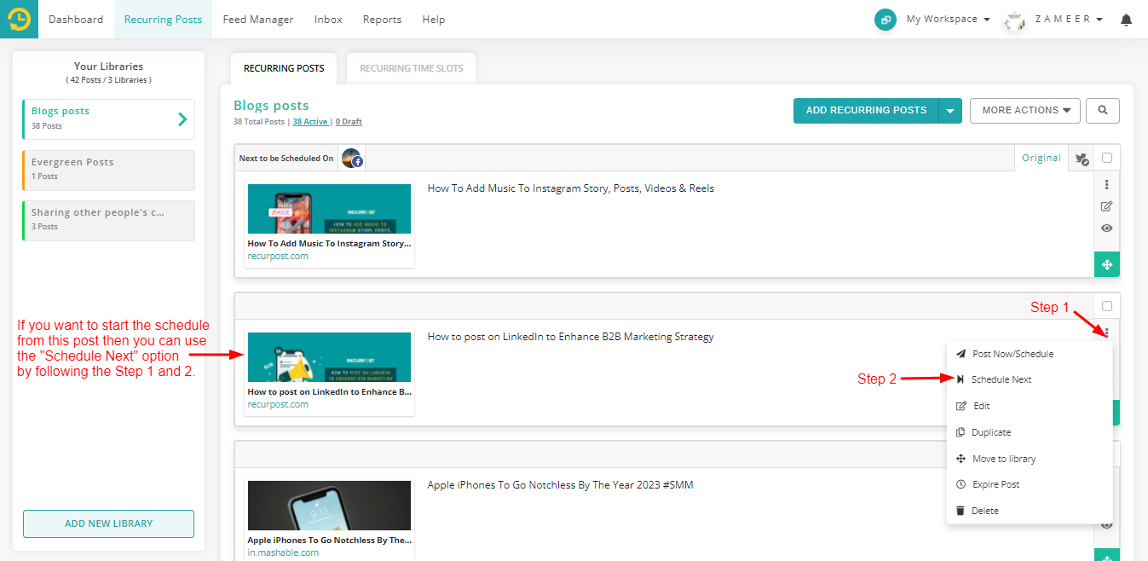Image resolution: width=1148 pixels, height=561 pixels.
Task: Click the disabled Twitter bird icon
Action: [1081, 159]
